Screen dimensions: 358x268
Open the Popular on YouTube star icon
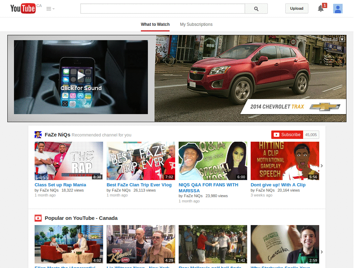click(x=38, y=218)
